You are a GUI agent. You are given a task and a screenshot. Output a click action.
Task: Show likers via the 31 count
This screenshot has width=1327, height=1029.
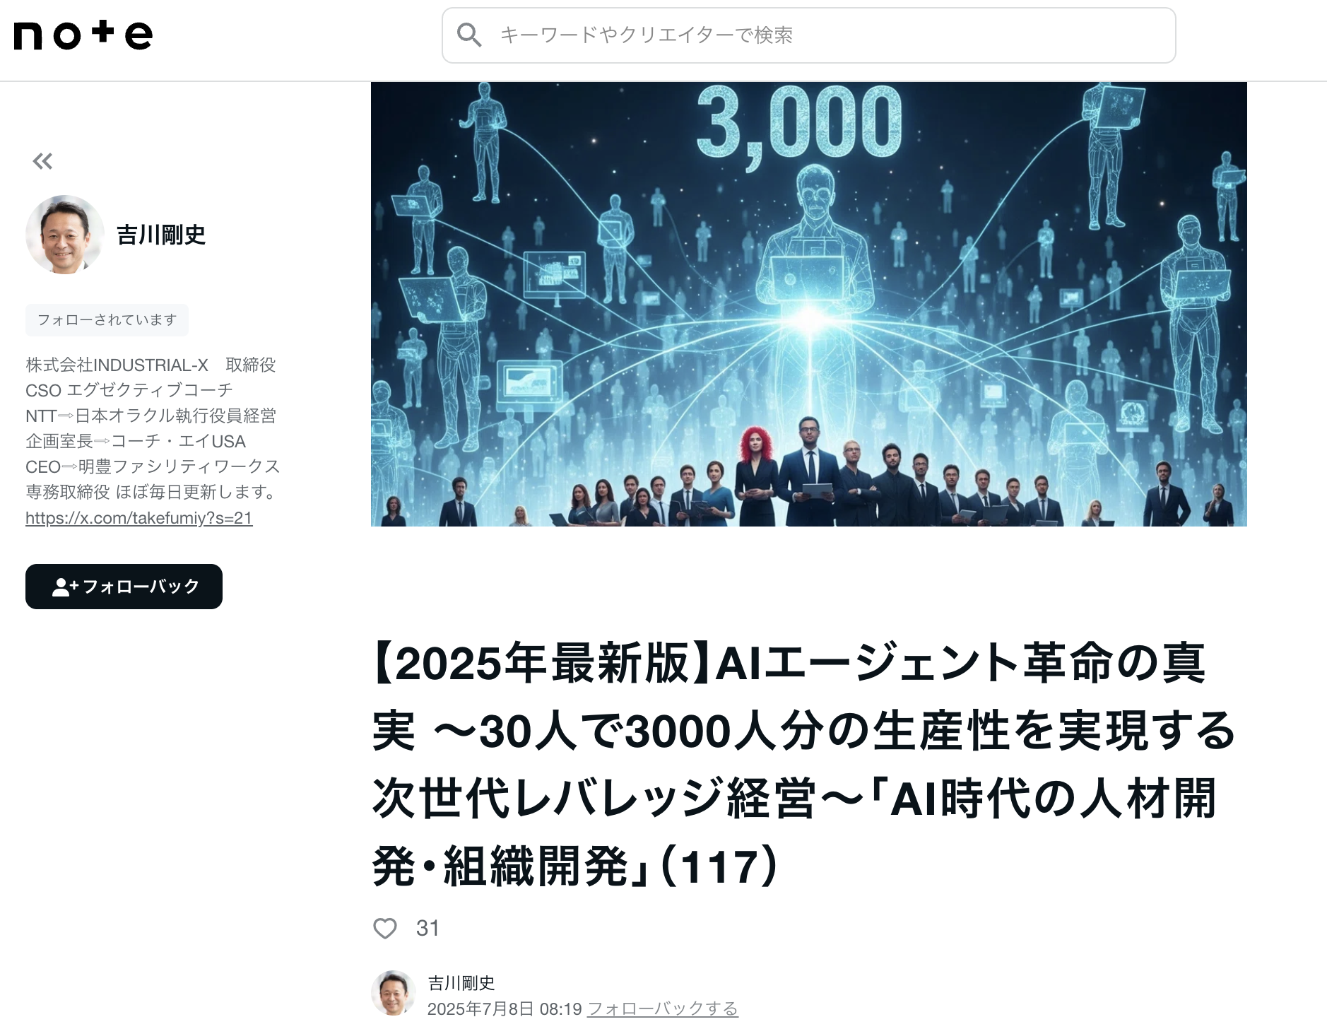[427, 928]
